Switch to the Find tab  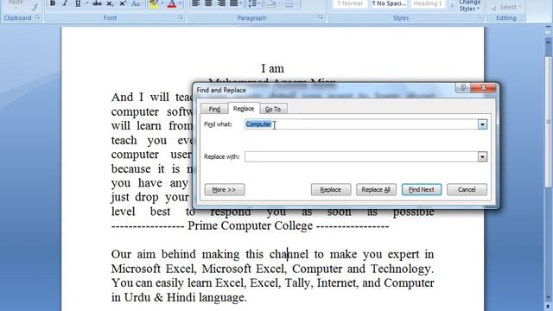[x=214, y=109]
